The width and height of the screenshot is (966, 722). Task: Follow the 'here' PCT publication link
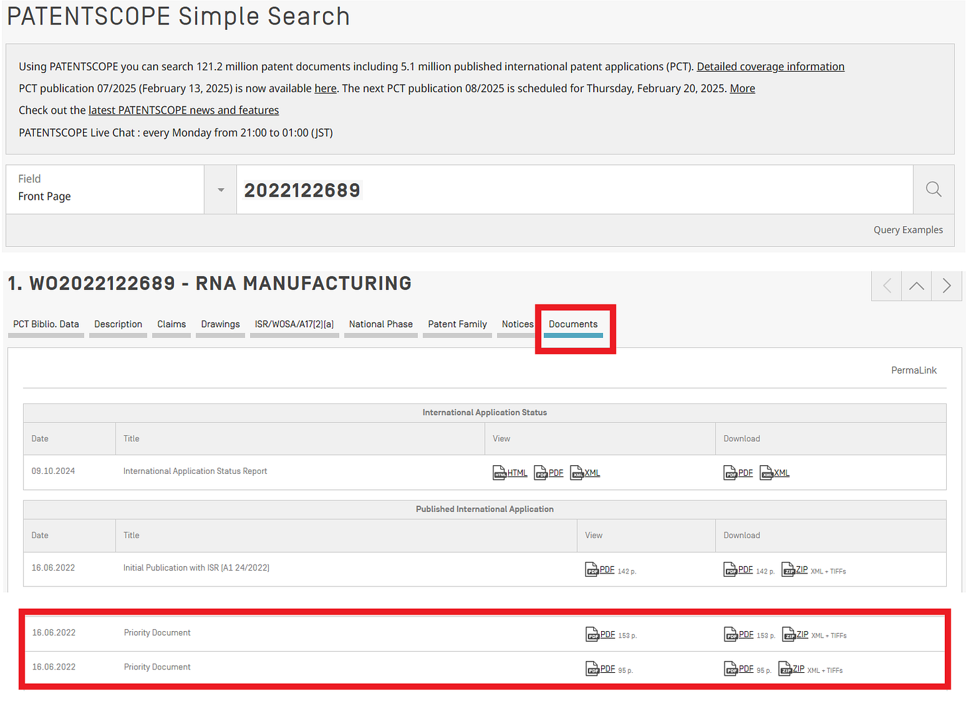point(325,88)
